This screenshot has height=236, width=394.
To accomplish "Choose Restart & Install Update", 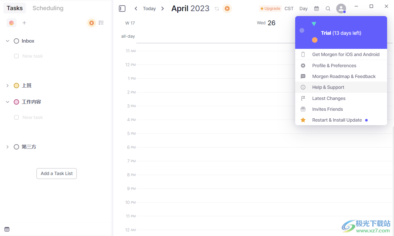I will click(x=341, y=120).
